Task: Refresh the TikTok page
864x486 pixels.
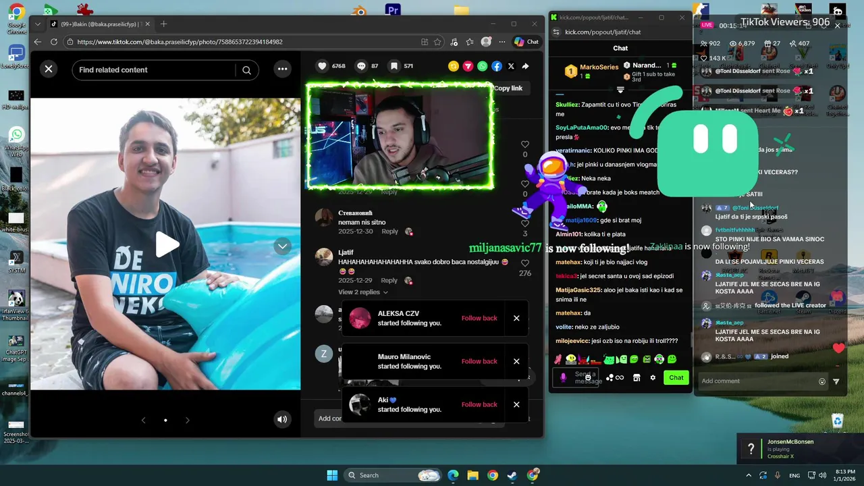Action: pyautogui.click(x=53, y=42)
